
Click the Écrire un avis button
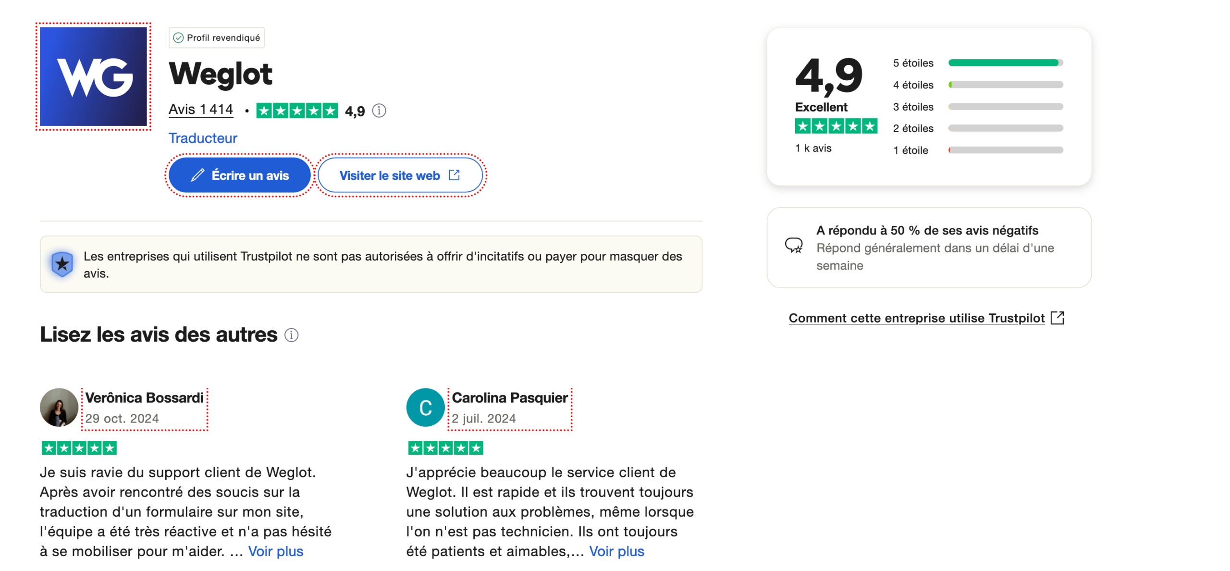239,175
